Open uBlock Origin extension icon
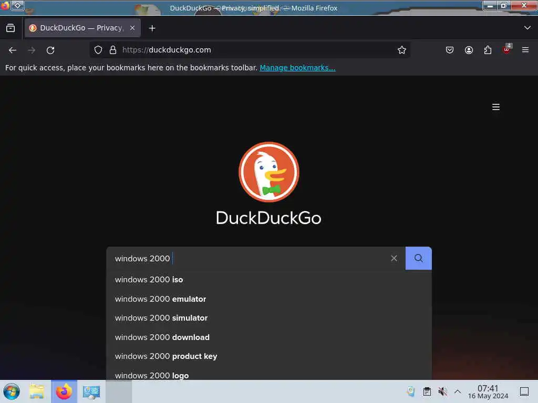Screen dimensions: 538x403 [507, 49]
